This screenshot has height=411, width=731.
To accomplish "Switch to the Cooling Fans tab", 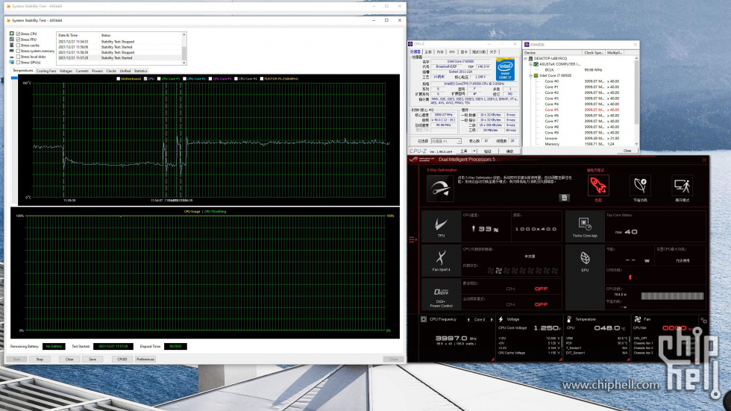I will pyautogui.click(x=46, y=71).
